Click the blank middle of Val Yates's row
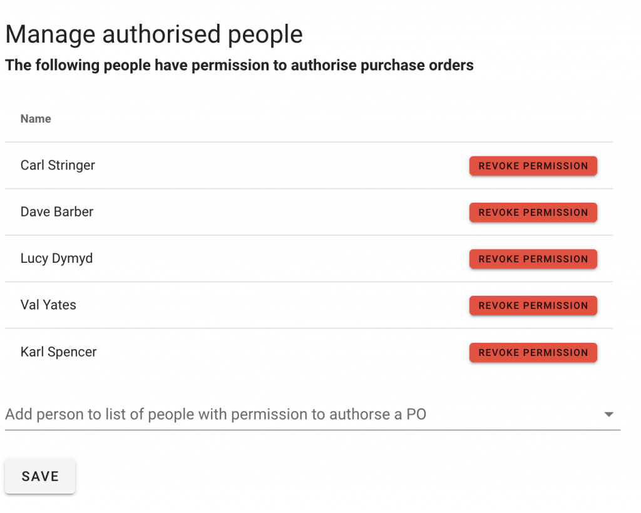Image resolution: width=641 pixels, height=513 pixels. (282, 305)
